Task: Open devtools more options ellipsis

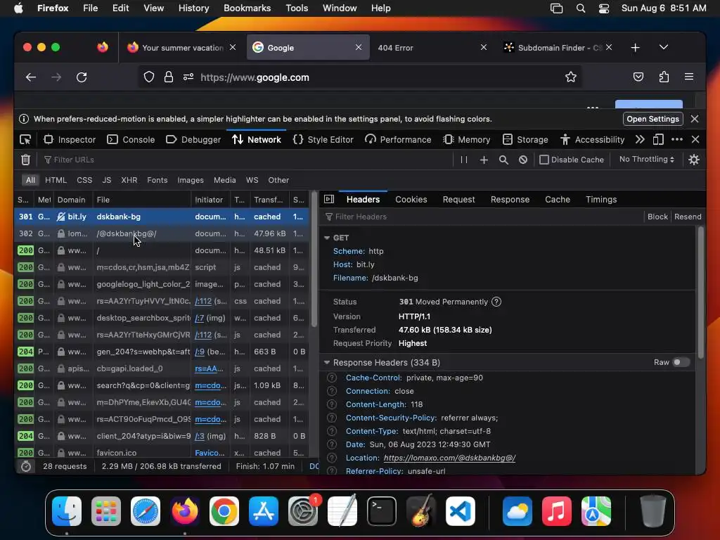Action: coord(677,140)
